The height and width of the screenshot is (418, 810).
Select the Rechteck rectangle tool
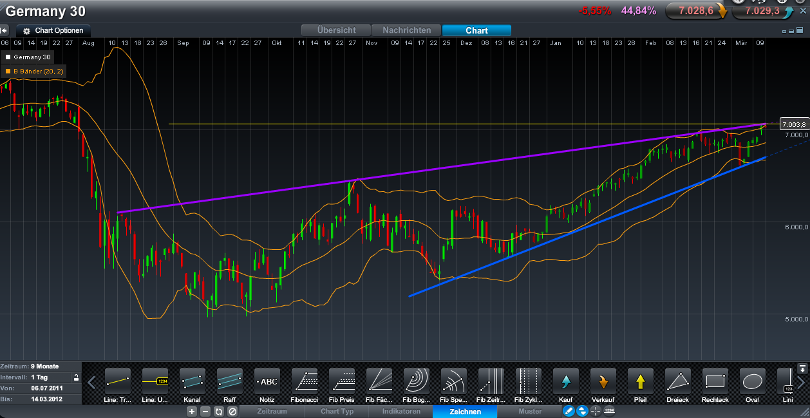click(x=715, y=381)
